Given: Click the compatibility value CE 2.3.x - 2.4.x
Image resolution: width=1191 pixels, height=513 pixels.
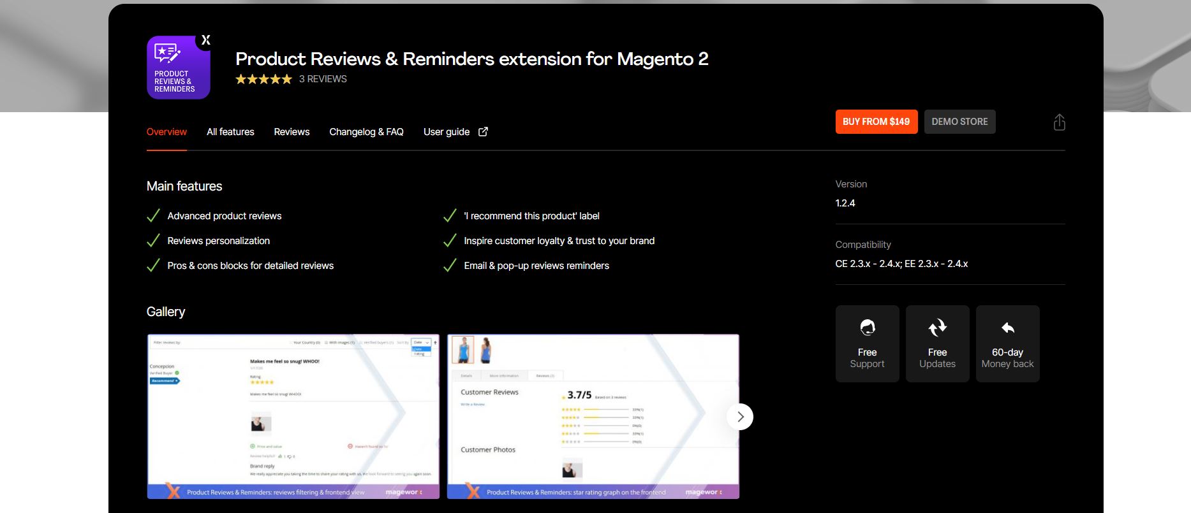Looking at the screenshot, I should (901, 264).
